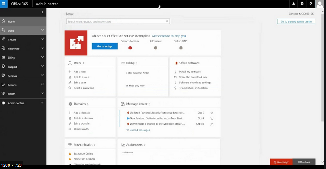Click the Feedback button
Screen dimensions: 326x169
click(x=304, y=162)
